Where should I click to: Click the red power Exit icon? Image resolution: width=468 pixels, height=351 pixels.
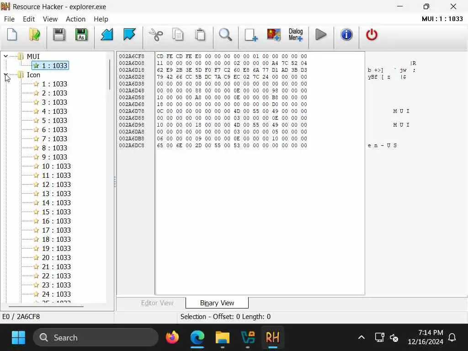point(372,35)
